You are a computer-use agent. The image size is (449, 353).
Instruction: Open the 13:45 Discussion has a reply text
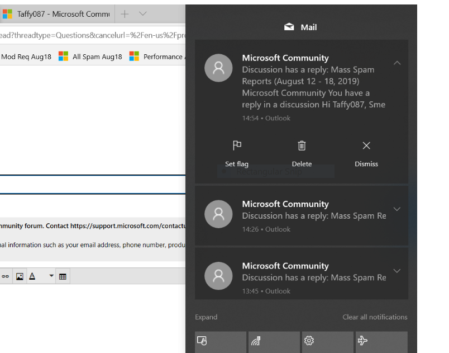click(x=314, y=277)
